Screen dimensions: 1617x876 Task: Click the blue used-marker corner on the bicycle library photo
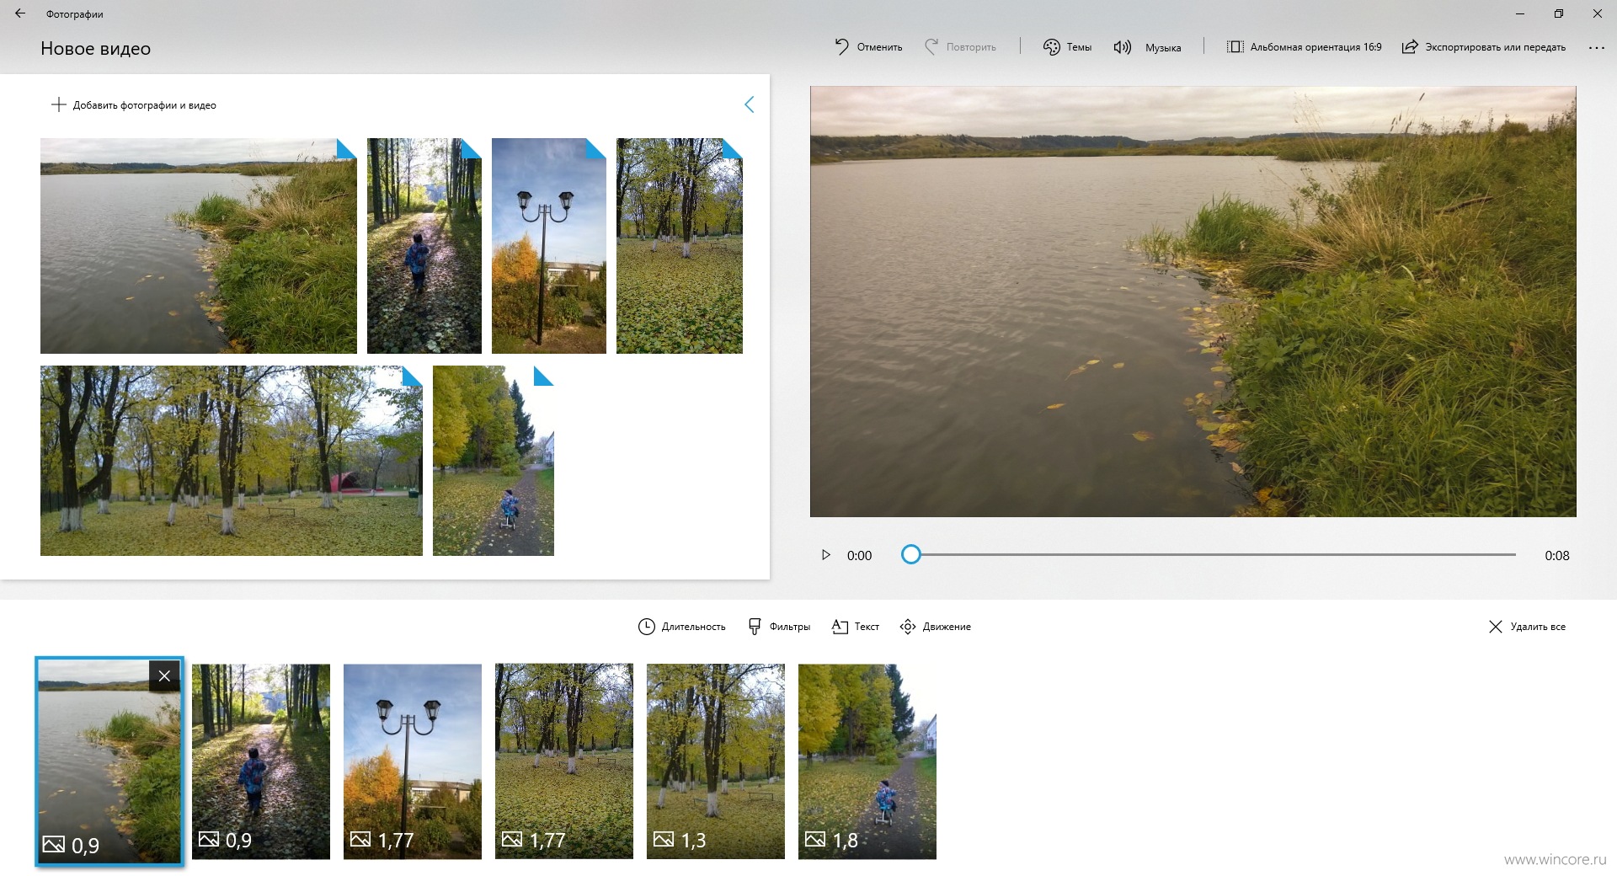coord(546,374)
